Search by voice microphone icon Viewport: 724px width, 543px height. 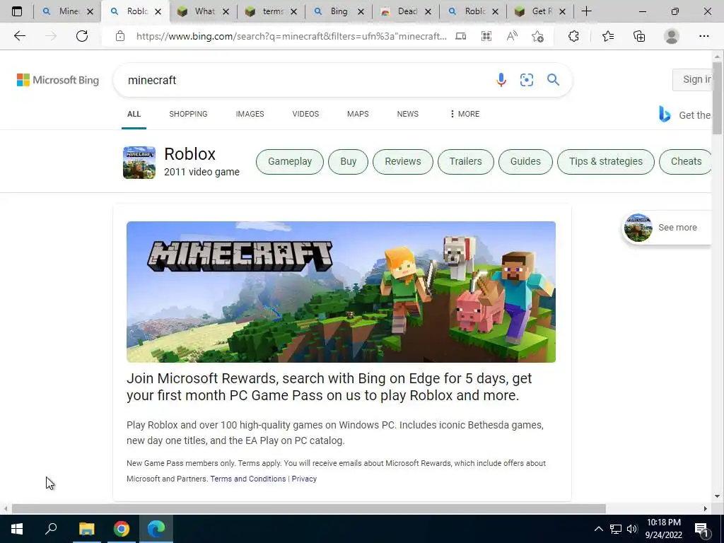501,80
